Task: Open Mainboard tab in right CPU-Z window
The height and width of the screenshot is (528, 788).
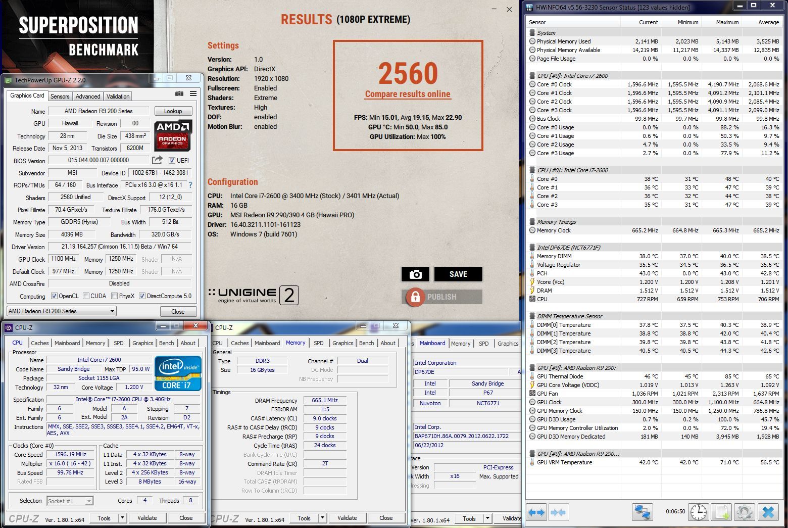Action: click(x=432, y=343)
